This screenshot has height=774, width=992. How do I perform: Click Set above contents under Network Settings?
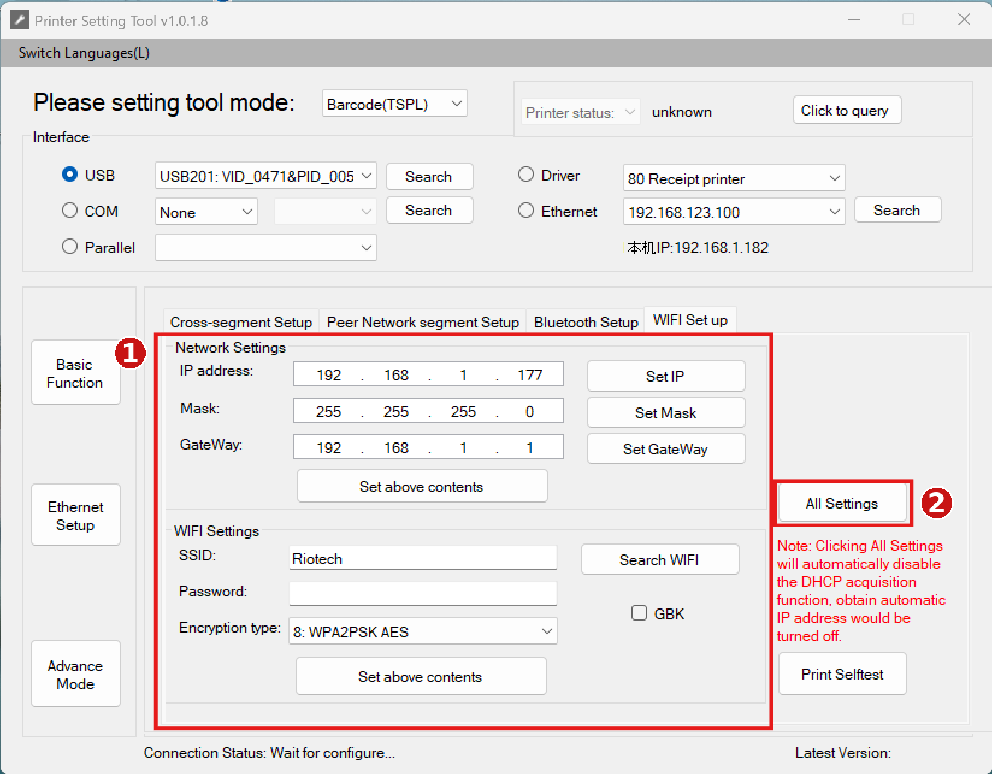(422, 486)
